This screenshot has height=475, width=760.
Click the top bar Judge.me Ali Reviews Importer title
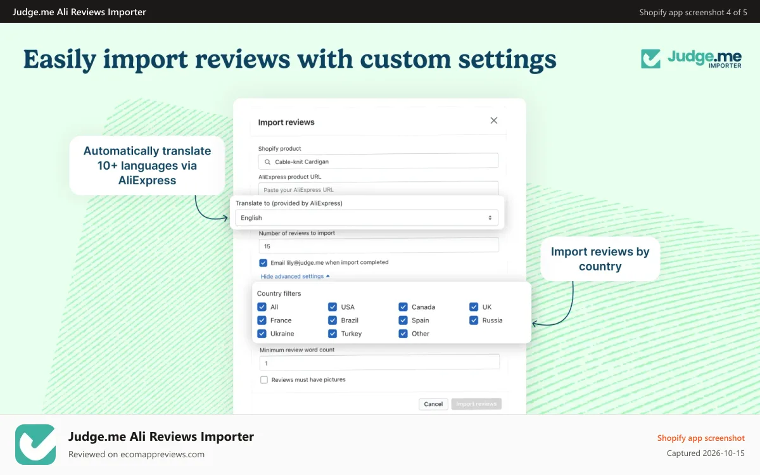coord(79,12)
